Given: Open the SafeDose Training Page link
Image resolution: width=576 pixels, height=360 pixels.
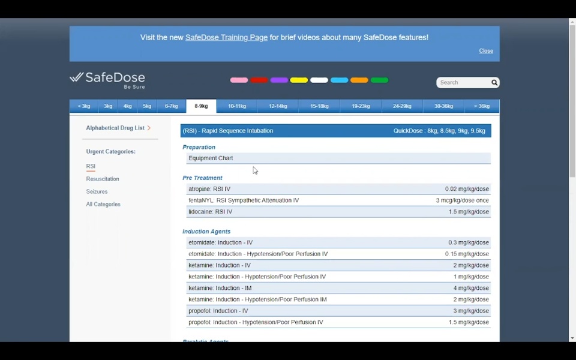Looking at the screenshot, I should (x=226, y=37).
